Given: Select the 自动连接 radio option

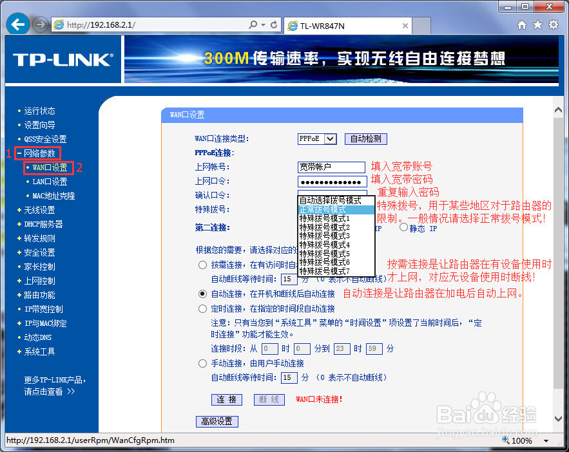Looking at the screenshot, I should pos(202,294).
